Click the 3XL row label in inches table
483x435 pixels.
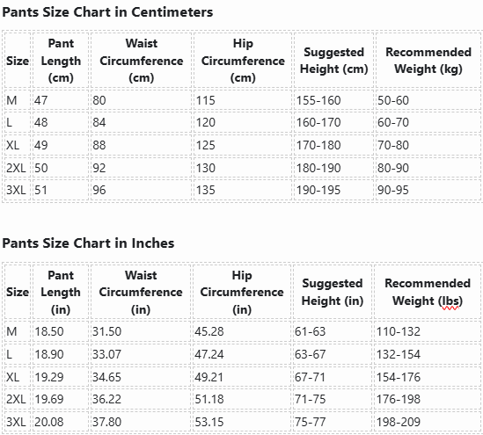(x=18, y=422)
